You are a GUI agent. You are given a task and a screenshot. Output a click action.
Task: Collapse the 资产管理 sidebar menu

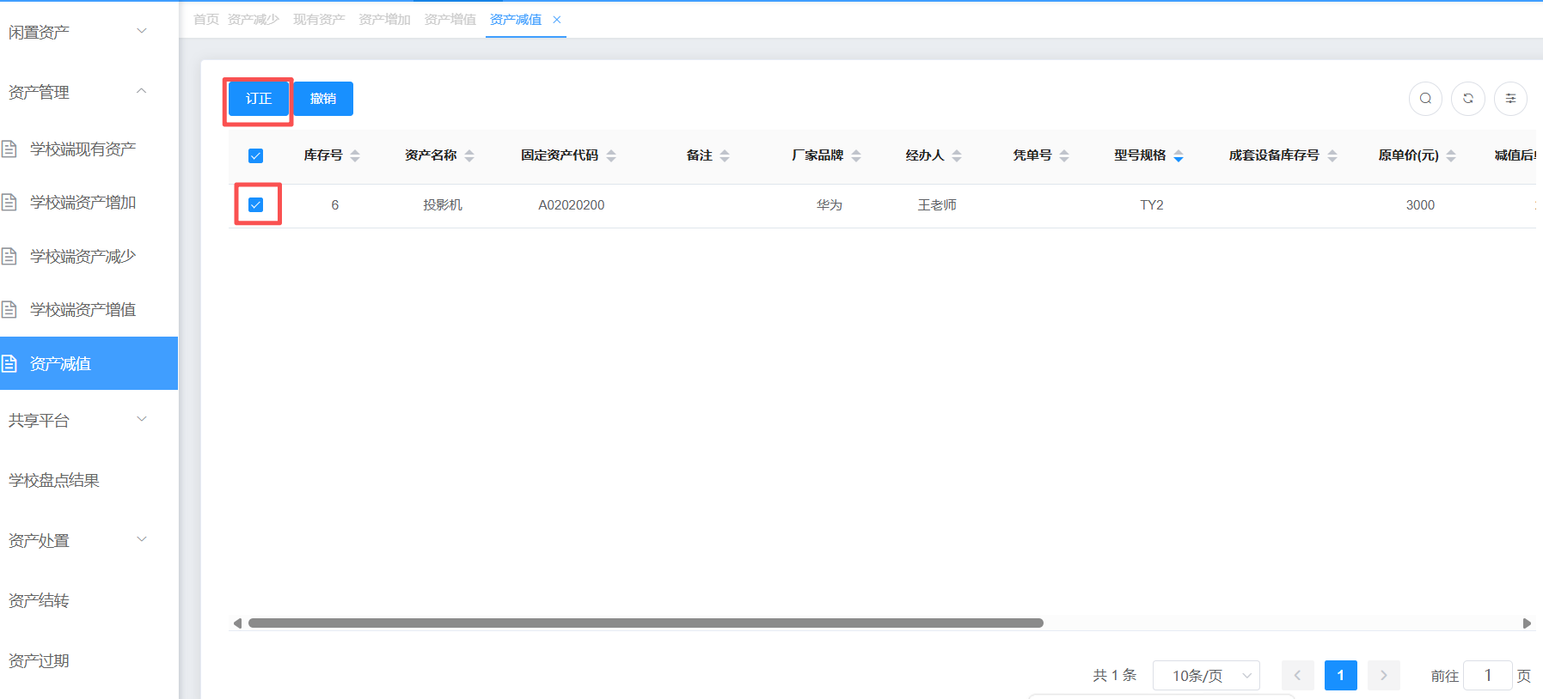[x=77, y=92]
